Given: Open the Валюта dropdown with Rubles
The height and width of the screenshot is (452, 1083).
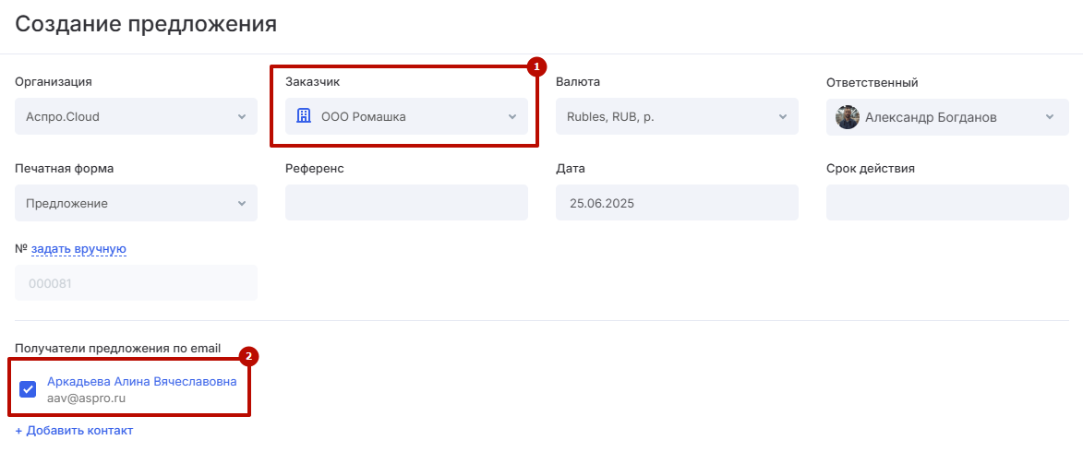Looking at the screenshot, I should 677,117.
